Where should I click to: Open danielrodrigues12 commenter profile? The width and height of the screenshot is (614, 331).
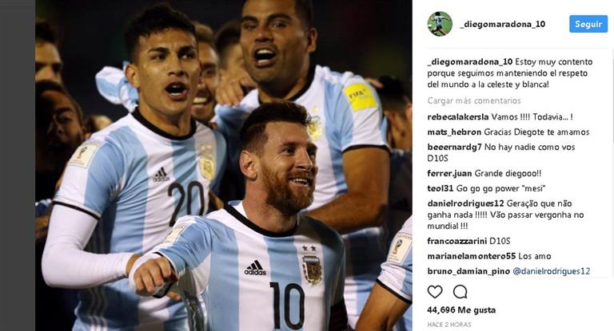pyautogui.click(x=465, y=203)
